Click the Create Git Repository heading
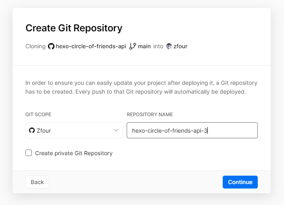 74,28
